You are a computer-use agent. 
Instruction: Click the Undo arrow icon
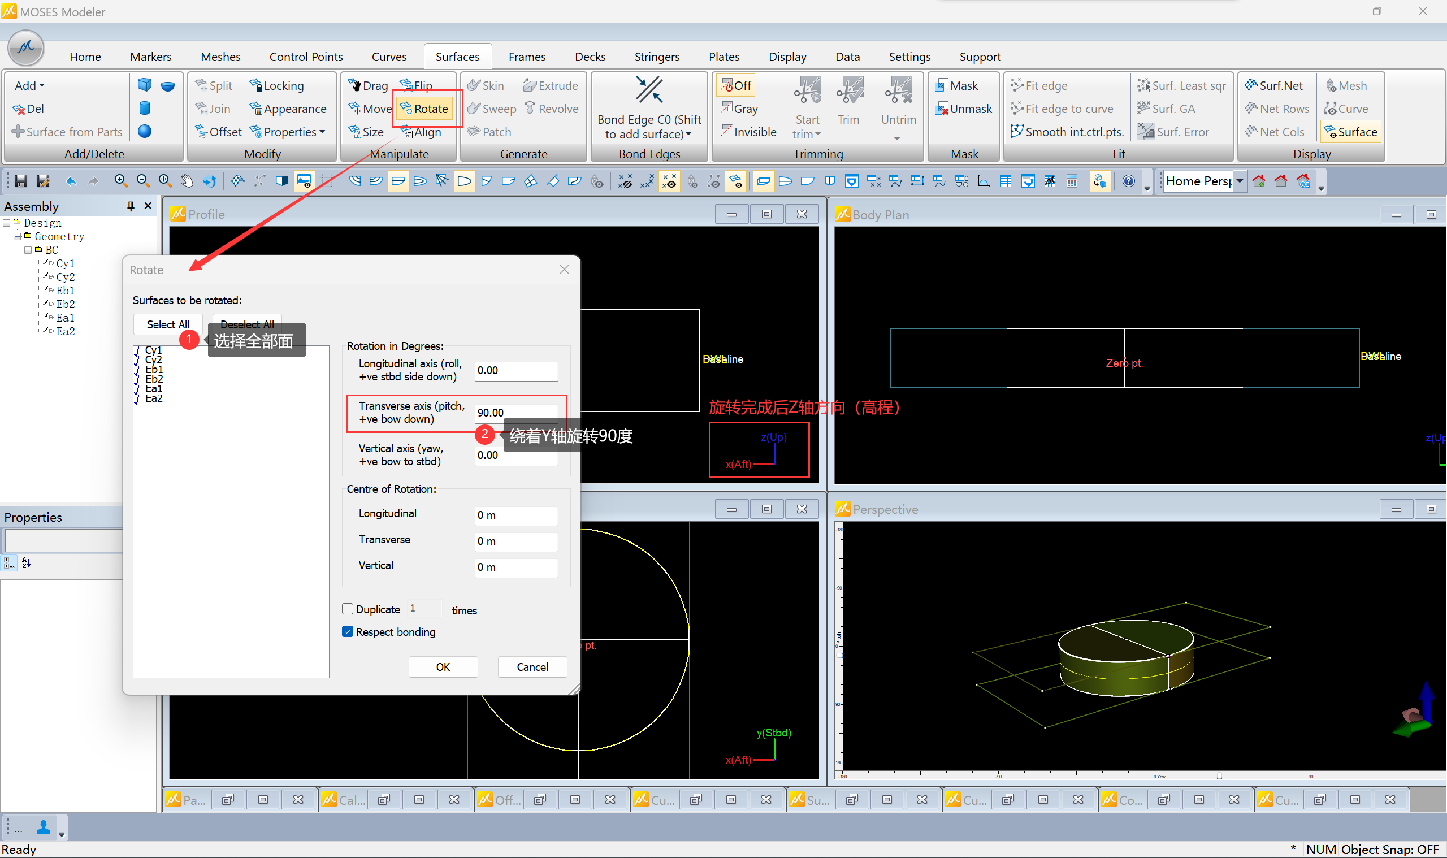click(x=71, y=181)
